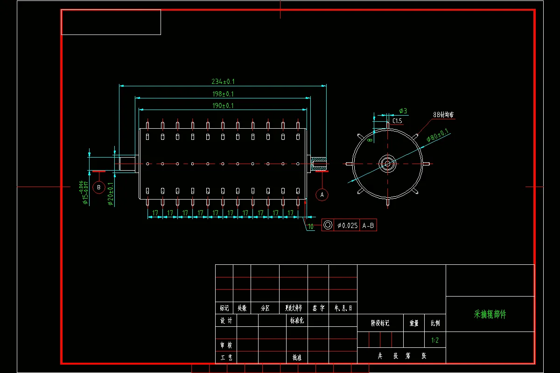
Task: Click datum circle B
Action: [x=98, y=187]
